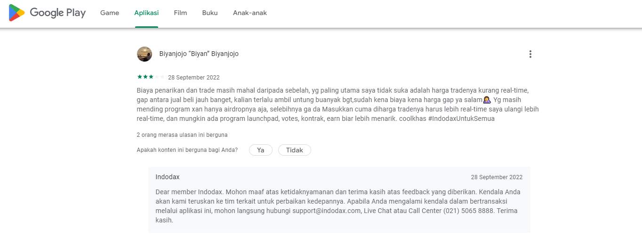
Task: Mark review helpful with the Ya button
Action: click(x=261, y=150)
